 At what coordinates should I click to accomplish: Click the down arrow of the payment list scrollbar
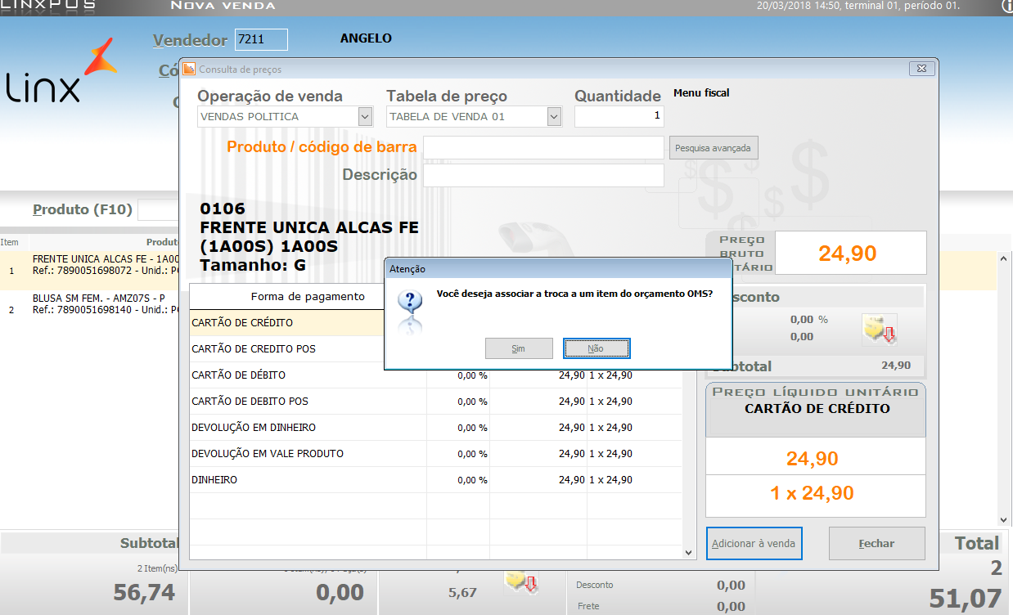tap(688, 551)
